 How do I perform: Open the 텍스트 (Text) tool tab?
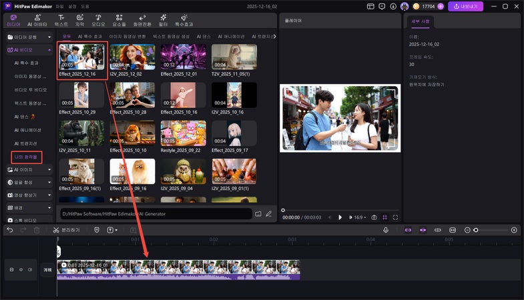tap(61, 20)
